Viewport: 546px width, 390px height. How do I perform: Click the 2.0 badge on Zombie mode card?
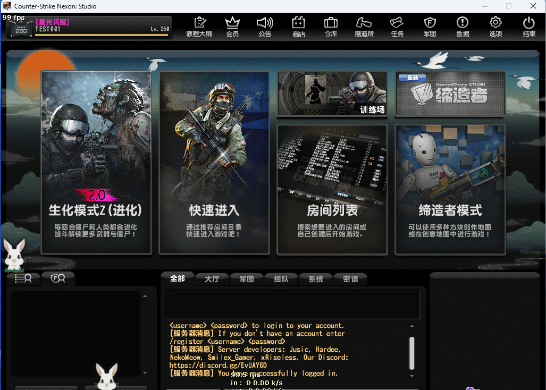point(97,195)
